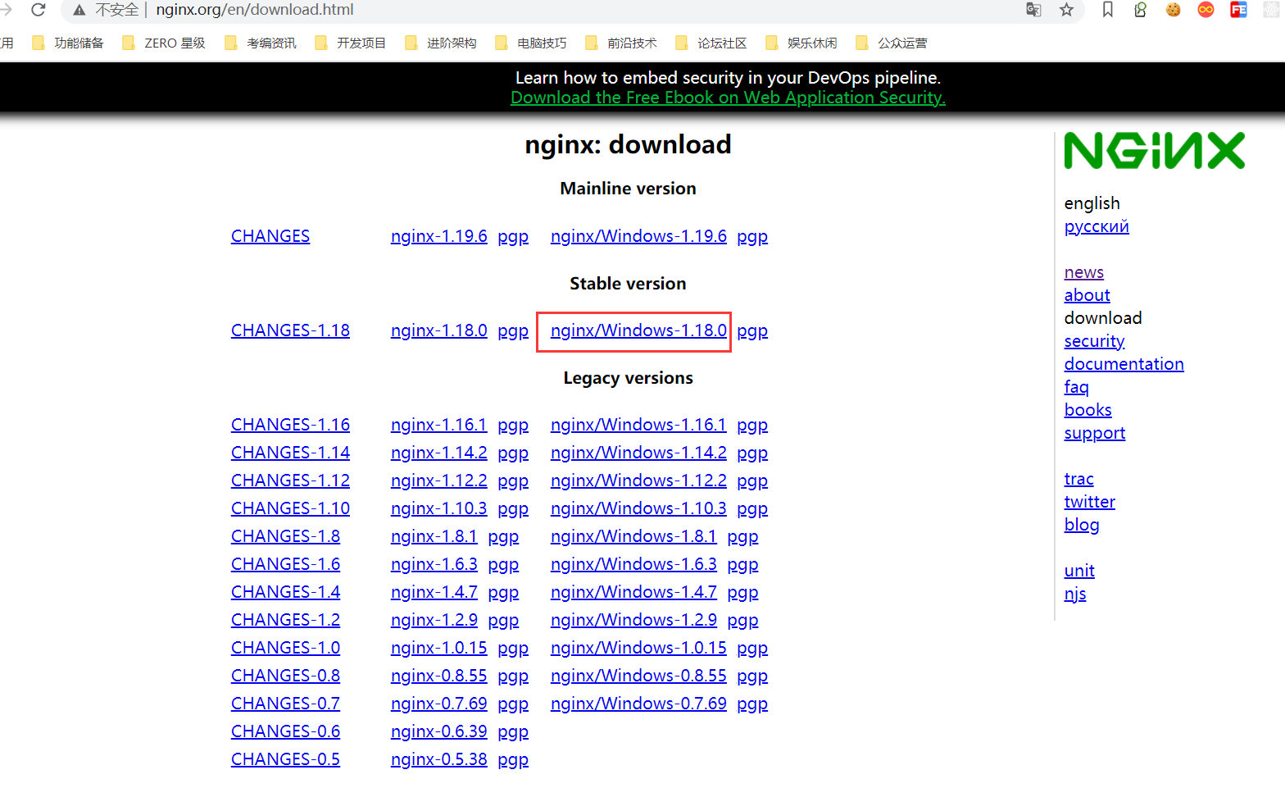Screen dimensions: 1285x788
Task: Open the 考编资讯 bookmark folder
Action: click(261, 43)
